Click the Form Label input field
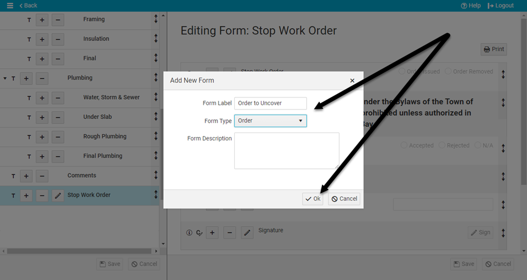 pyautogui.click(x=271, y=103)
